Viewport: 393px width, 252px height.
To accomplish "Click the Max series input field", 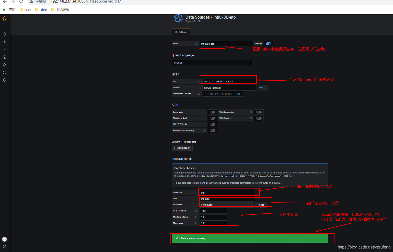I will (213, 223).
